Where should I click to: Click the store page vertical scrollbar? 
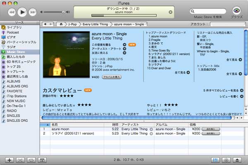[x=246, y=52]
